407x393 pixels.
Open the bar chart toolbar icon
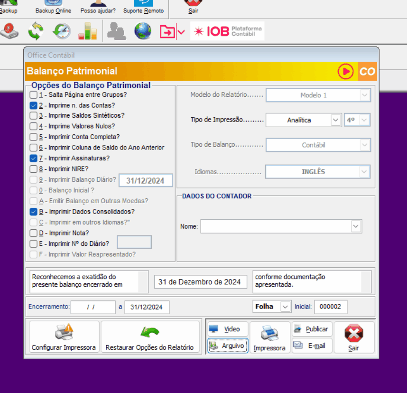click(87, 31)
